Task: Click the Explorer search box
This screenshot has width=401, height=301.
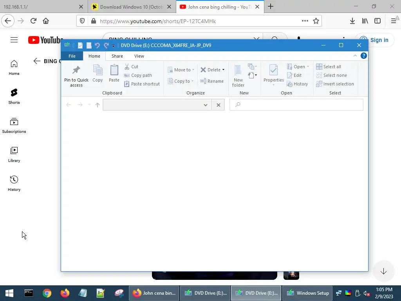Action: tap(296, 105)
